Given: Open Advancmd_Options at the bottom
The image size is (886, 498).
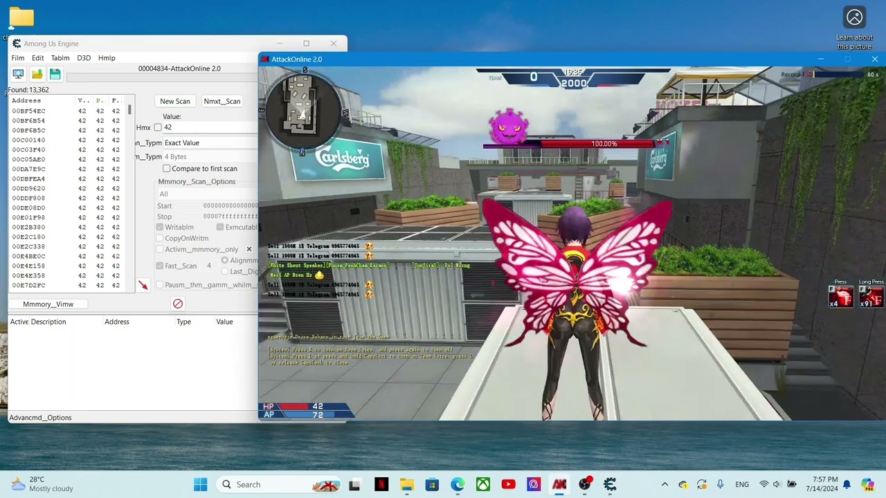Looking at the screenshot, I should pos(40,418).
